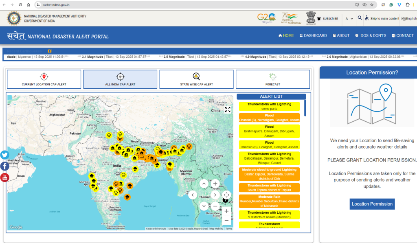Open the browser extensions puzzle icon

click(407, 5)
